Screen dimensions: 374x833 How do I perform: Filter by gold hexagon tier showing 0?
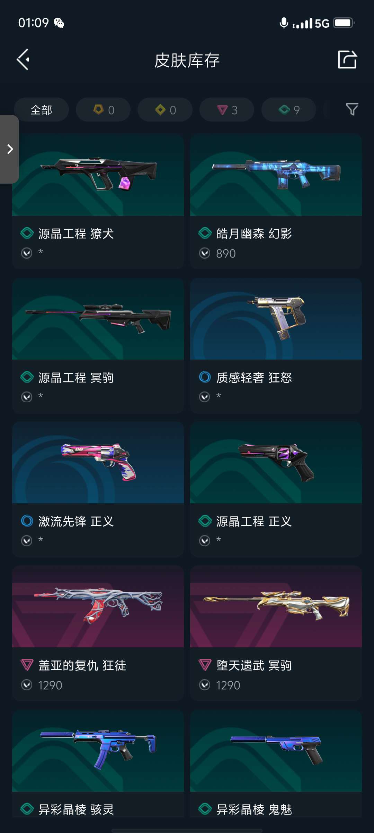pyautogui.click(x=103, y=110)
